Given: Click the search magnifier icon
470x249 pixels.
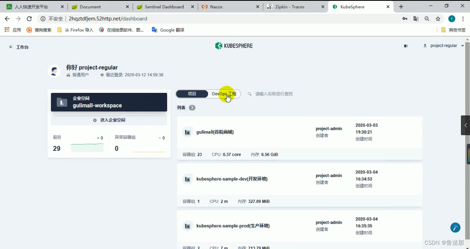Looking at the screenshot, I should pyautogui.click(x=249, y=94).
